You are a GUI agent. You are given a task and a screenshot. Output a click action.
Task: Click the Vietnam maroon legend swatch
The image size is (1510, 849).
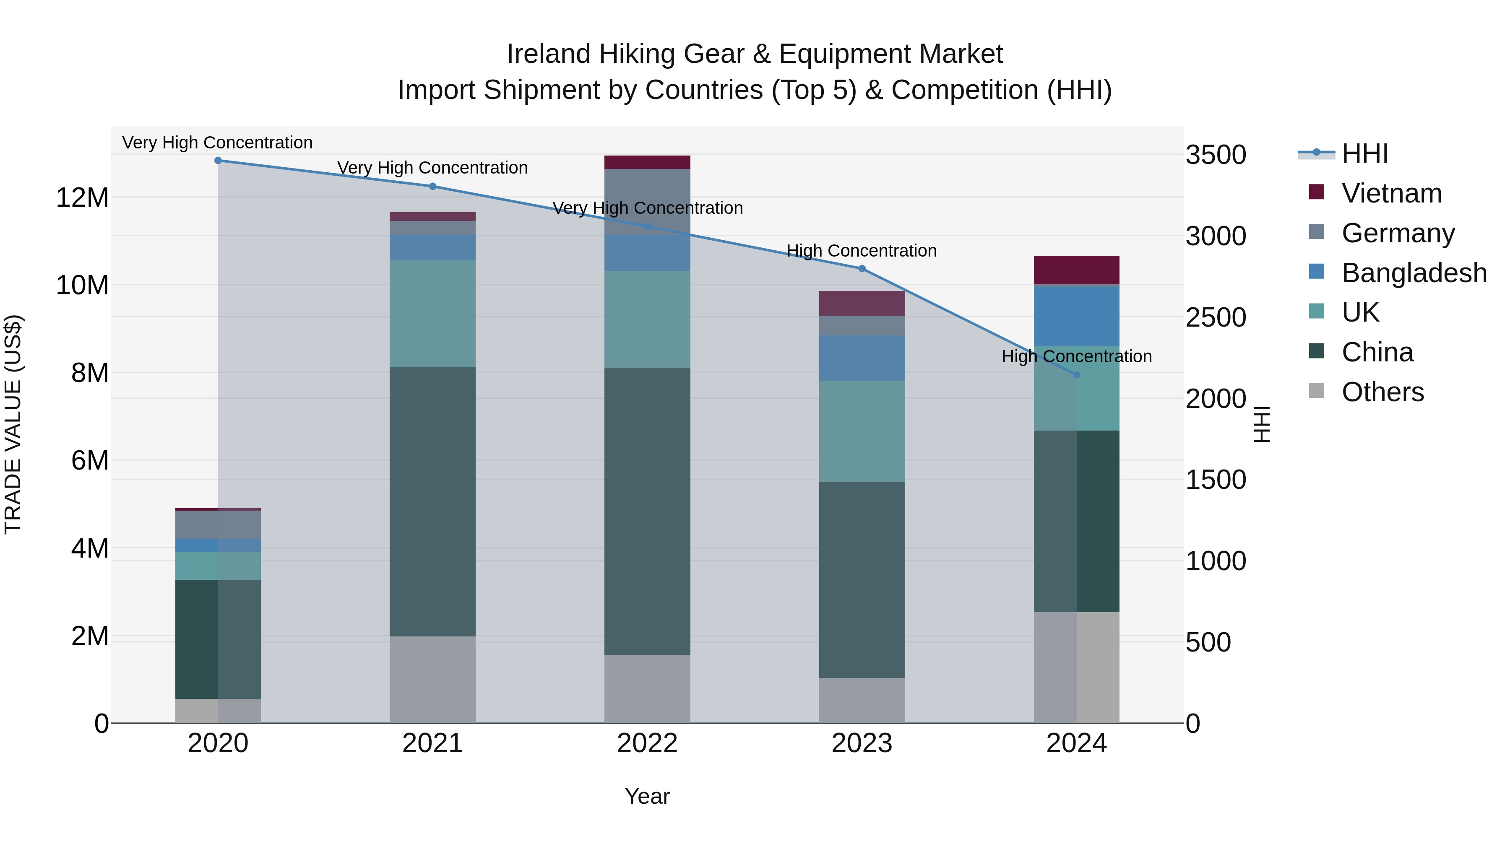1317,192
